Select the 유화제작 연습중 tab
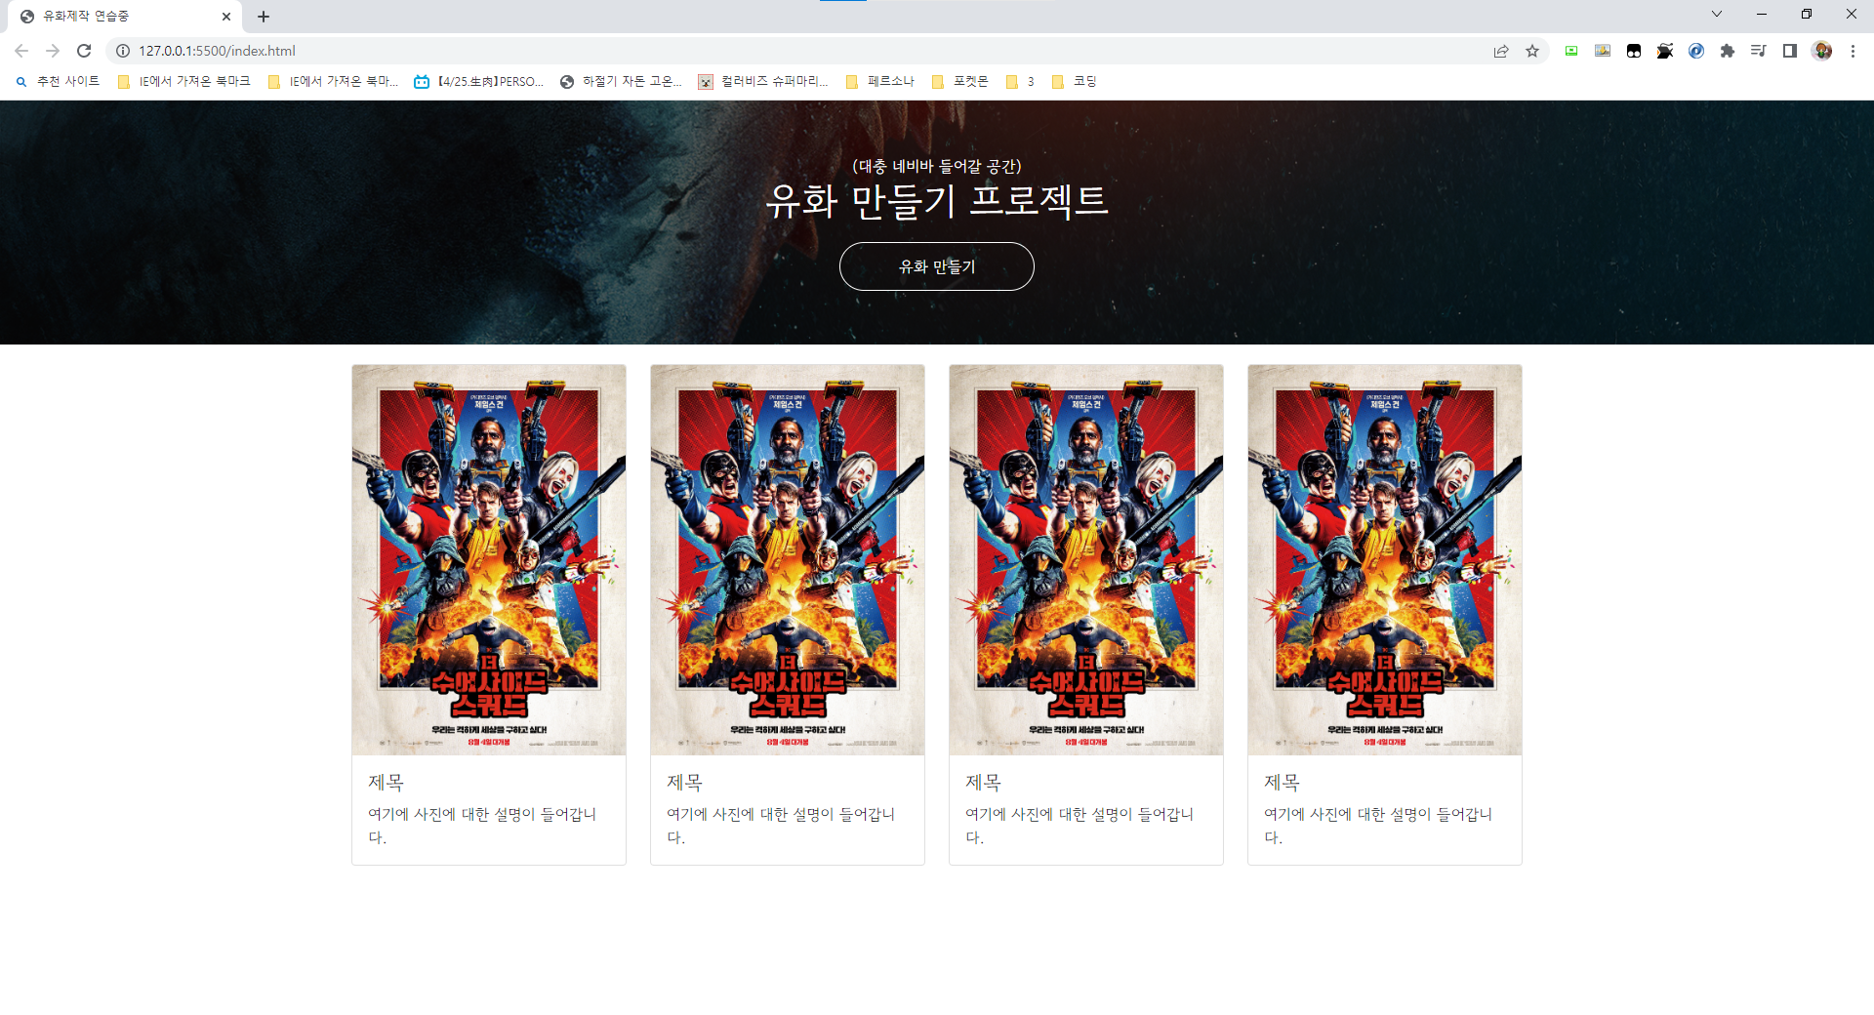 pos(125,17)
